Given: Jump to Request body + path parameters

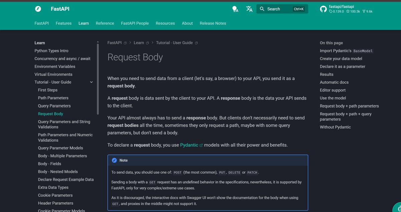Looking at the screenshot, I should 349,106.
